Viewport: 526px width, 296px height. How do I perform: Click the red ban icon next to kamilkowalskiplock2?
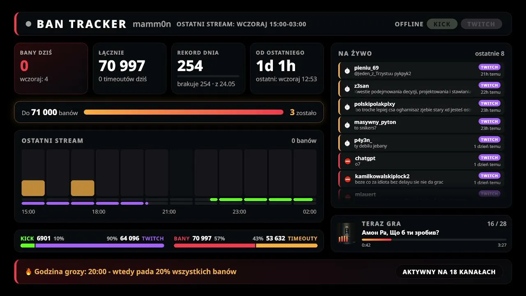click(x=348, y=179)
